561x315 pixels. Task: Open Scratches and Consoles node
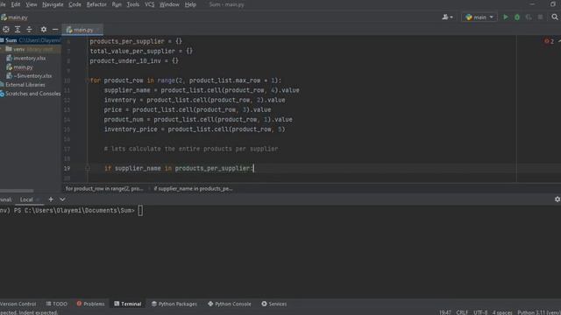[32, 94]
